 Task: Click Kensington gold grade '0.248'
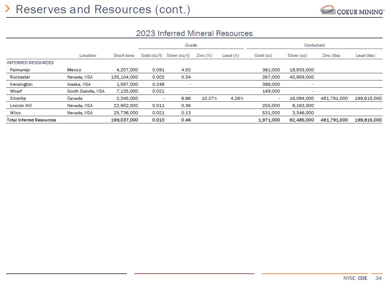pyautogui.click(x=158, y=85)
